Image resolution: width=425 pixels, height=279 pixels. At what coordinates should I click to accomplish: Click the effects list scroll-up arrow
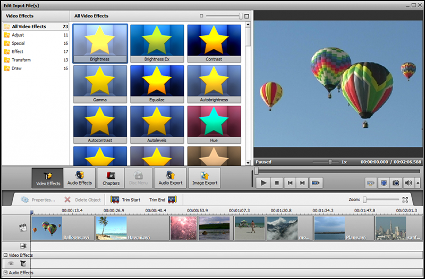click(x=248, y=24)
